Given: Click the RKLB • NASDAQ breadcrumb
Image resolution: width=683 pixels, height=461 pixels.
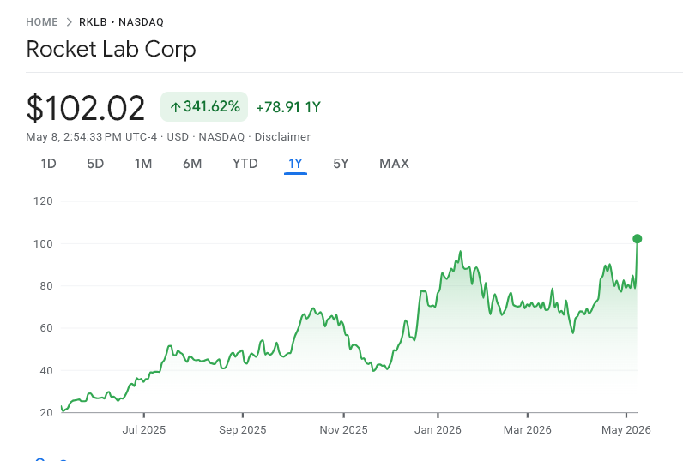Looking at the screenshot, I should (121, 22).
